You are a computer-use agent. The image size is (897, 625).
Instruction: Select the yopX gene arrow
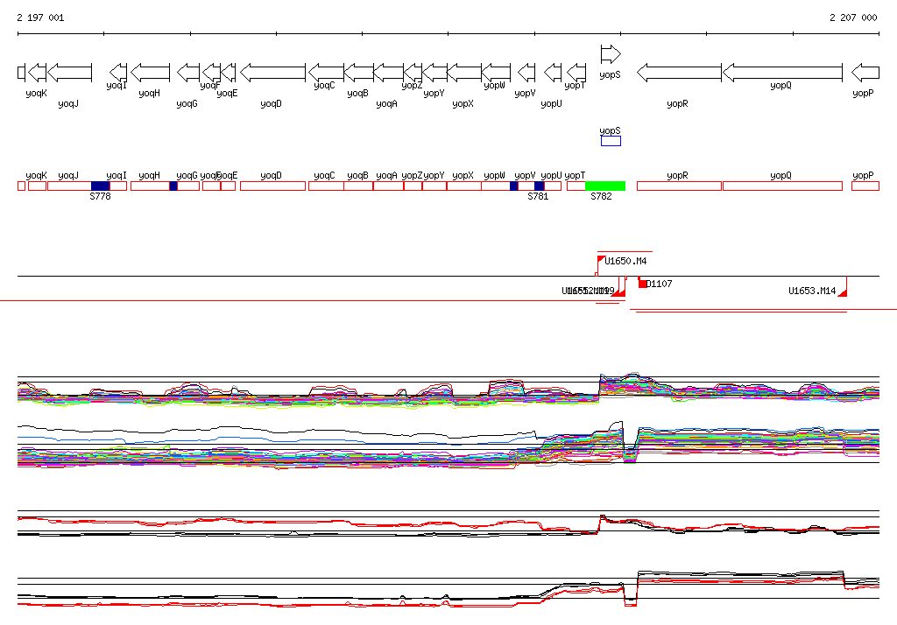click(464, 73)
